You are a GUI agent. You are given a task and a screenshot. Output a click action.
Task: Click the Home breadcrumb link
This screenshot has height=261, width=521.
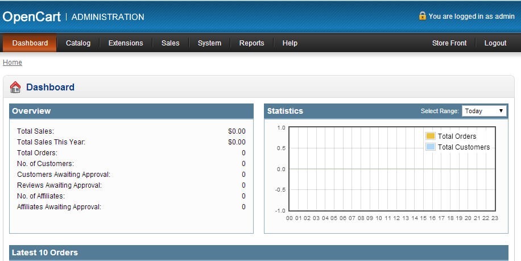pos(13,62)
